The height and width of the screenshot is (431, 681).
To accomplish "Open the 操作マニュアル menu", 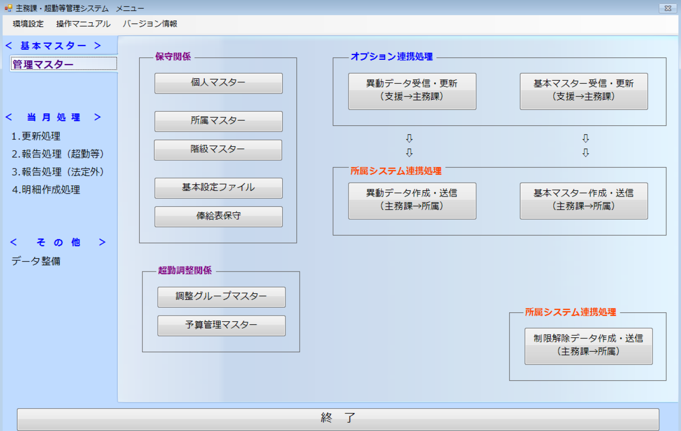I will pyautogui.click(x=83, y=24).
